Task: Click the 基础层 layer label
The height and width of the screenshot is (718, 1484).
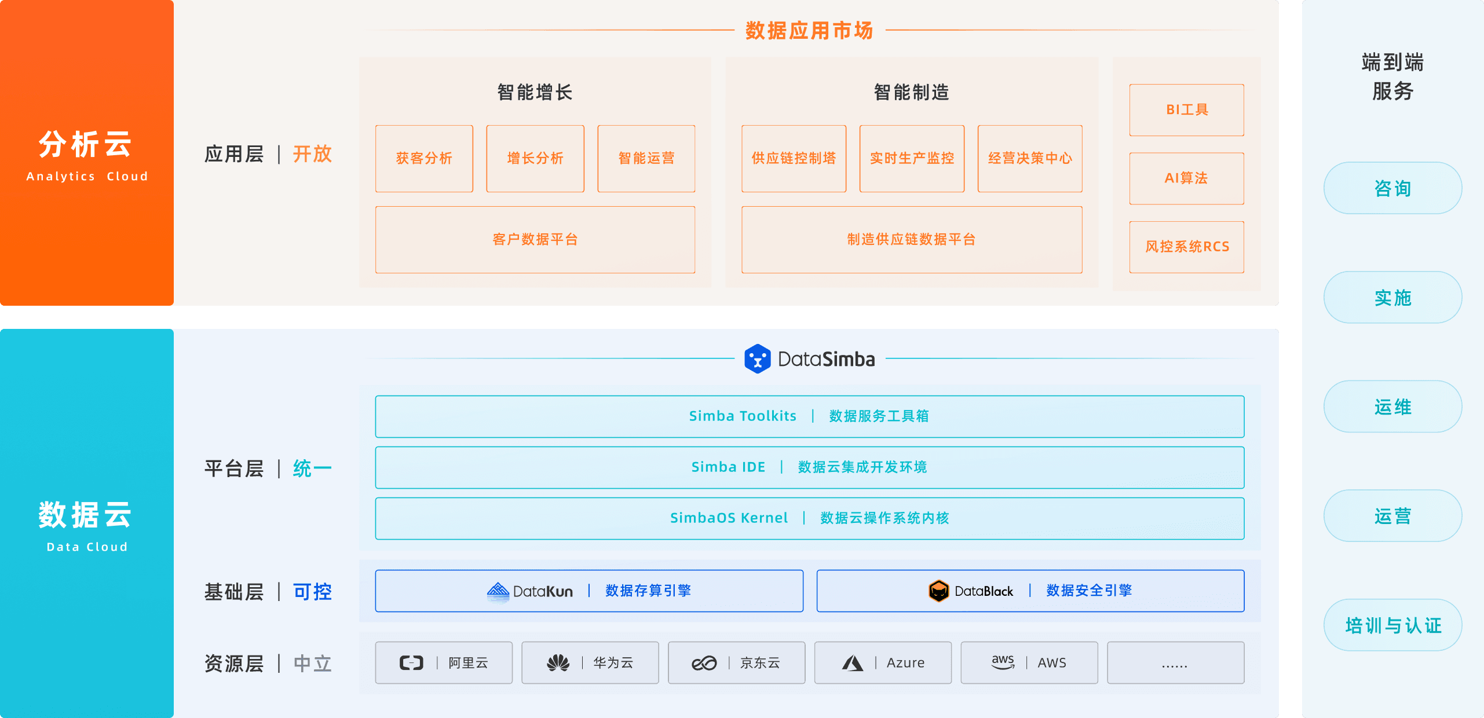Action: coord(234,592)
